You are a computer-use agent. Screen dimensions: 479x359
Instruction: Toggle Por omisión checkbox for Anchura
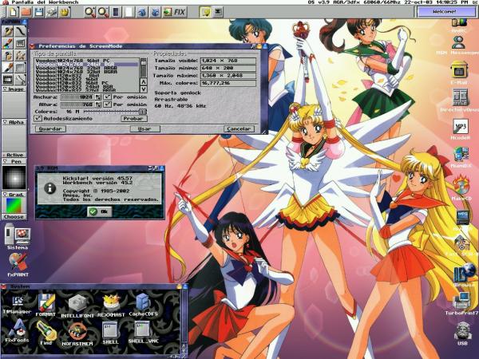click(x=107, y=97)
